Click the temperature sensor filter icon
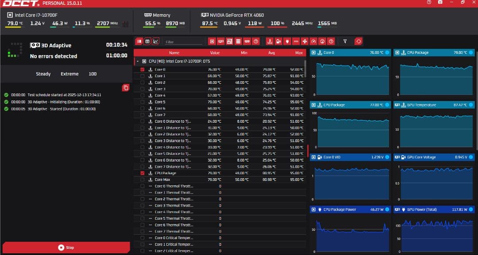This screenshot has width=478, height=255. (x=269, y=41)
